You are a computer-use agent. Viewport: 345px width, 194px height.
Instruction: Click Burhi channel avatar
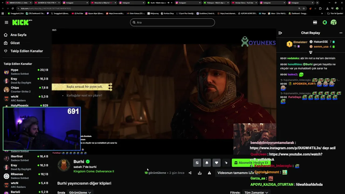64,165
